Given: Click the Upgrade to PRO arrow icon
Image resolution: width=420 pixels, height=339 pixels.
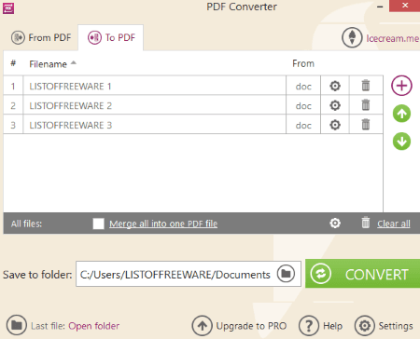Looking at the screenshot, I should click(203, 326).
